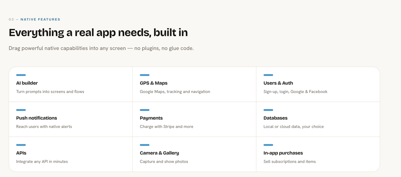Select the GPS & Maps feature heading
401x177 pixels.
[x=154, y=83]
